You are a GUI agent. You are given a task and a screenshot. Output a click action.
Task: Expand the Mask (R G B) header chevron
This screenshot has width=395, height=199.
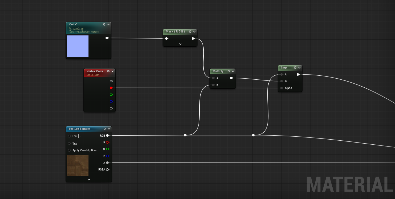click(194, 32)
